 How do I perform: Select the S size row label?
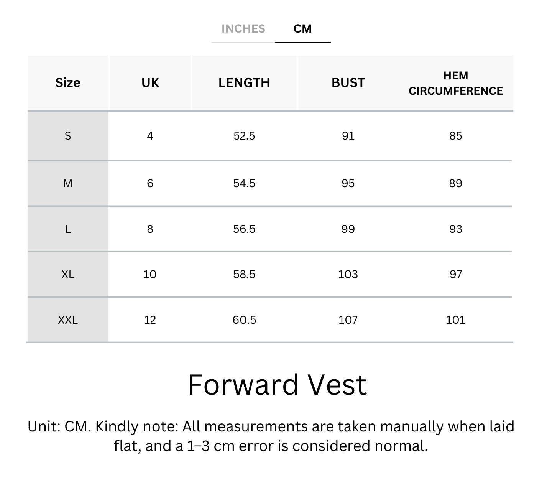coord(68,136)
